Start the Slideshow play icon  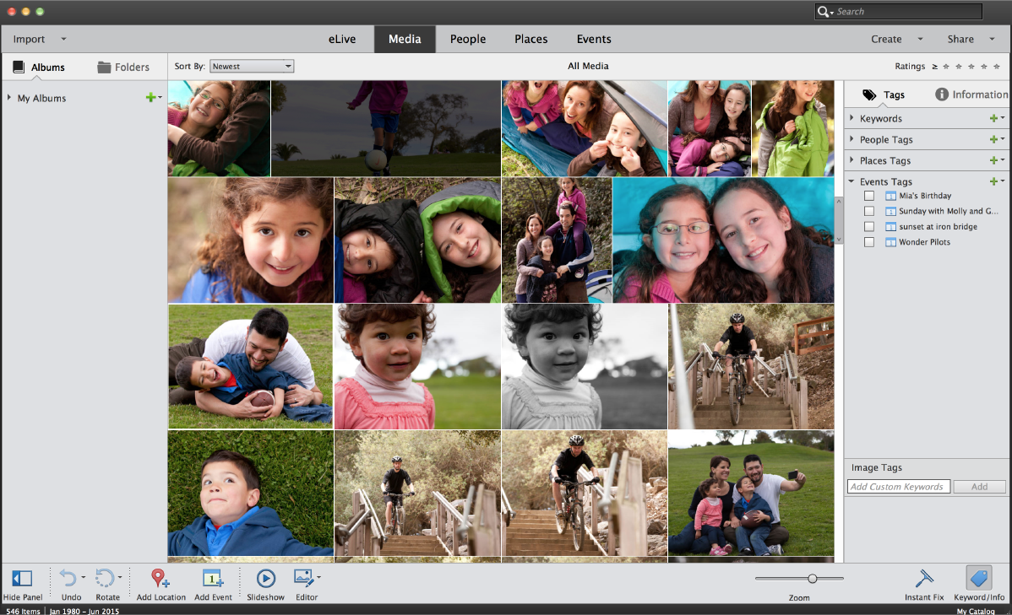click(x=265, y=578)
